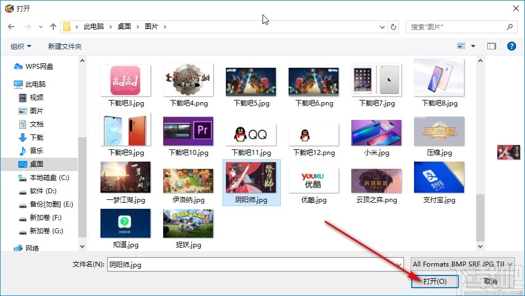Click 桌面 in the address breadcrumb
525x296 pixels.
[x=124, y=27]
